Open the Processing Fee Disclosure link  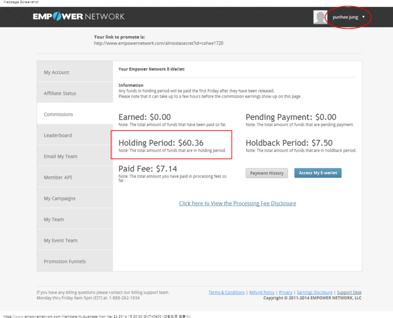(x=237, y=204)
